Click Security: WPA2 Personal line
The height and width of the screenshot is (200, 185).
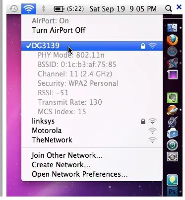coord(78,83)
